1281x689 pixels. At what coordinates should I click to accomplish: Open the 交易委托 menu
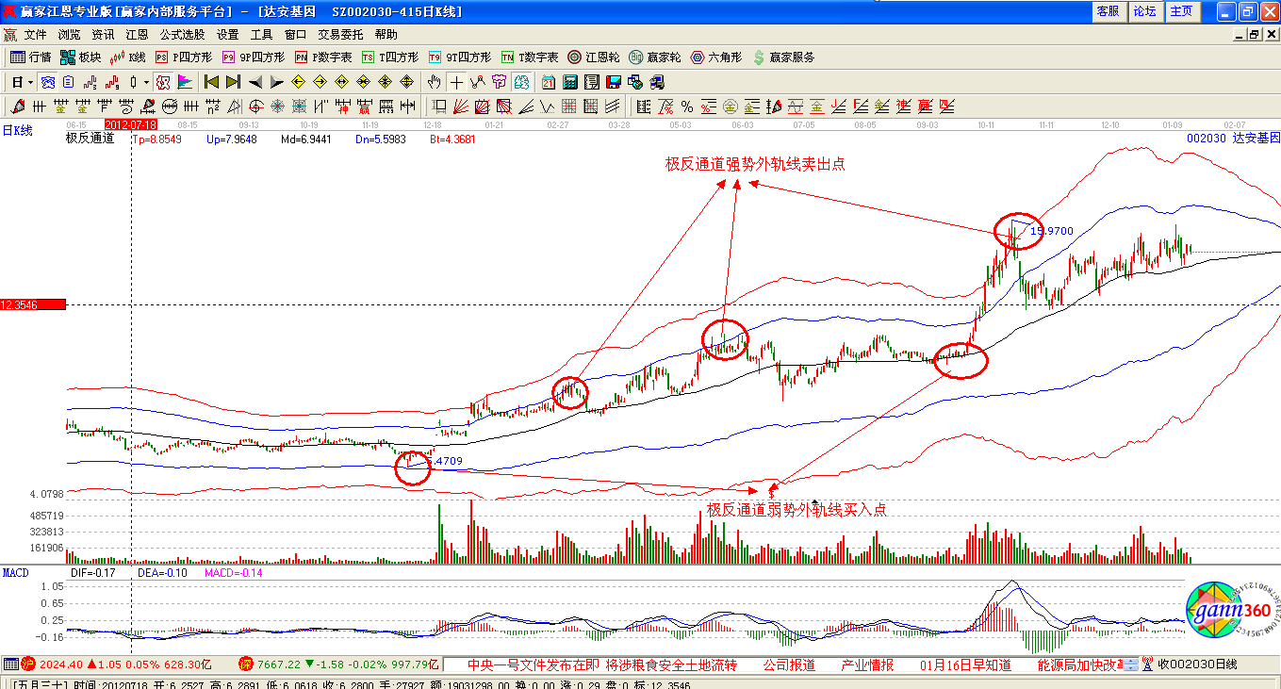pos(340,35)
